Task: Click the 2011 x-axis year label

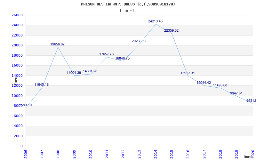Action: click(107, 154)
